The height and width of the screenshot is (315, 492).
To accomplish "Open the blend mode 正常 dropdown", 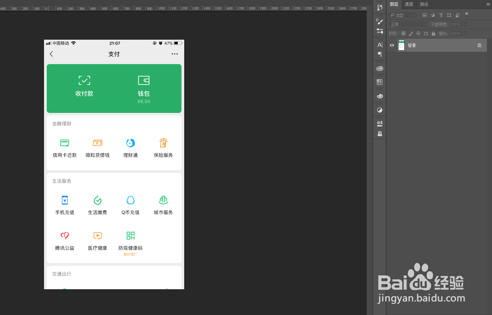I will 408,24.
